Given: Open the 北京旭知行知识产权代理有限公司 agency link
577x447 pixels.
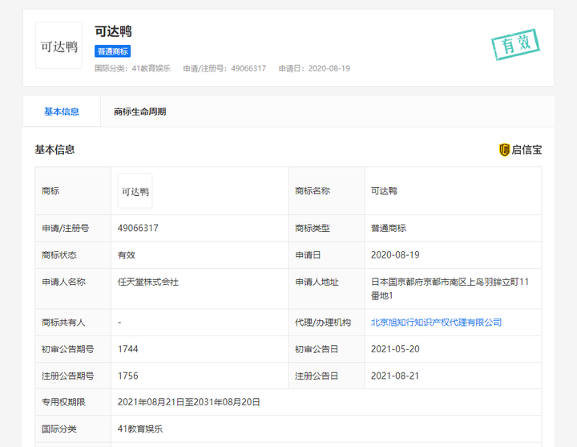Looking at the screenshot, I should point(436,322).
